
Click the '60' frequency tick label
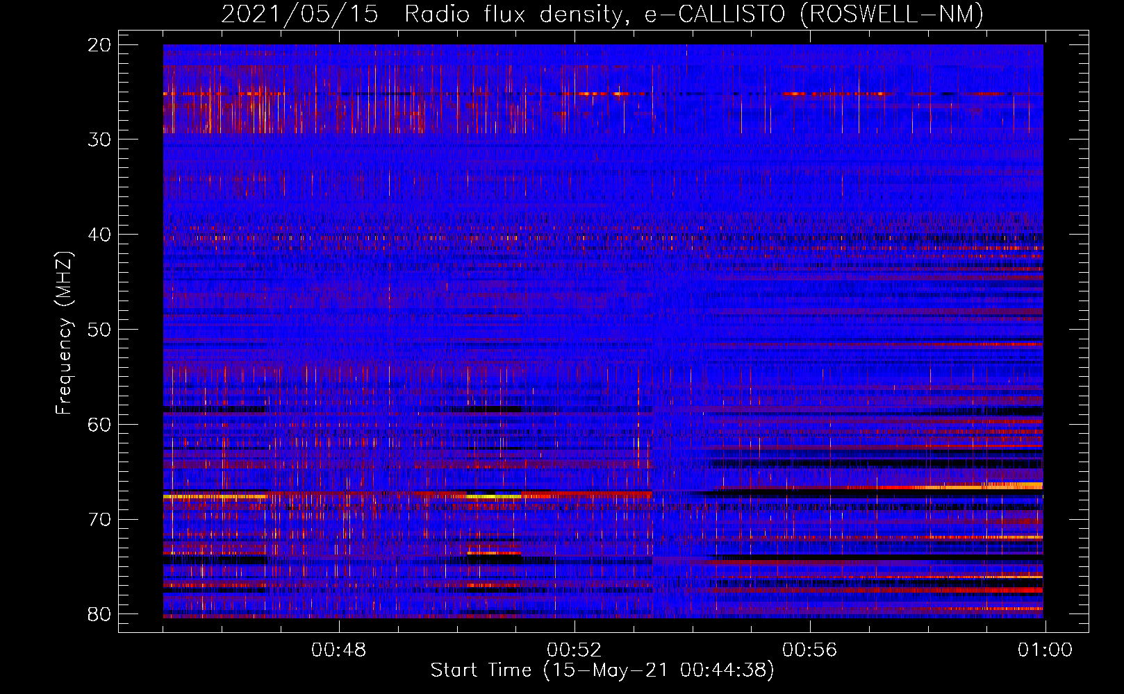point(99,424)
